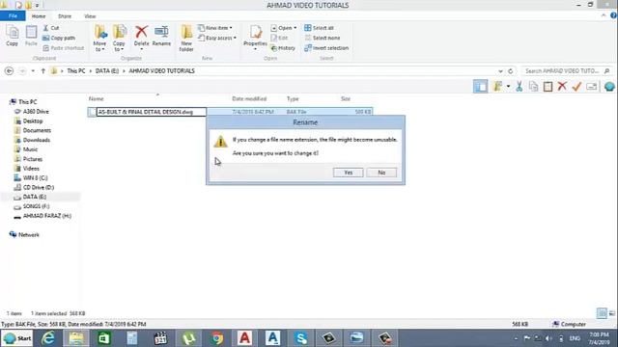
Task: Create a New folder
Action: [186, 39]
